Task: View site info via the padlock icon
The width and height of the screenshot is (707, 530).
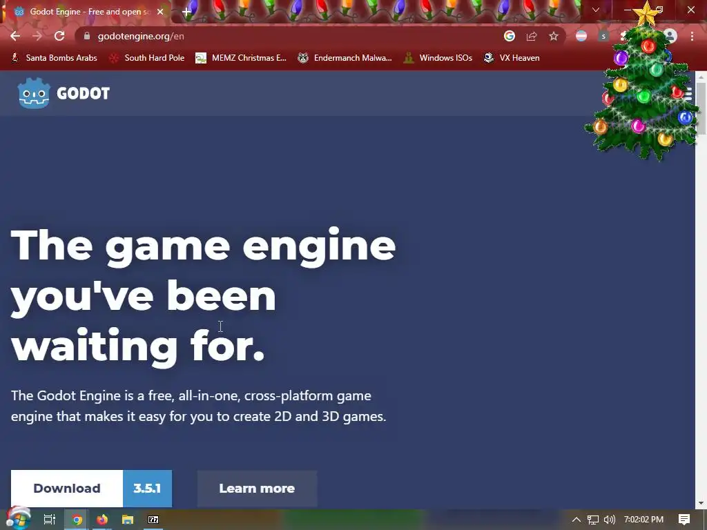Action: click(x=87, y=36)
